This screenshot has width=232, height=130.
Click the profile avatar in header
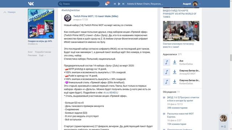pos(195,4)
